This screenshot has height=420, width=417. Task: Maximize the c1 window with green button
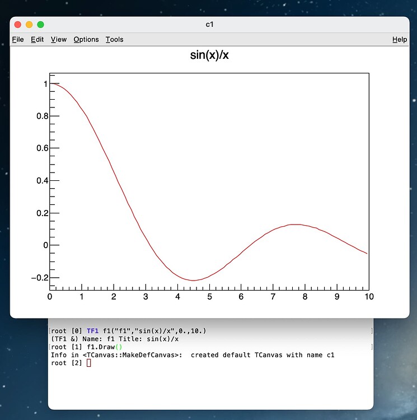40,25
